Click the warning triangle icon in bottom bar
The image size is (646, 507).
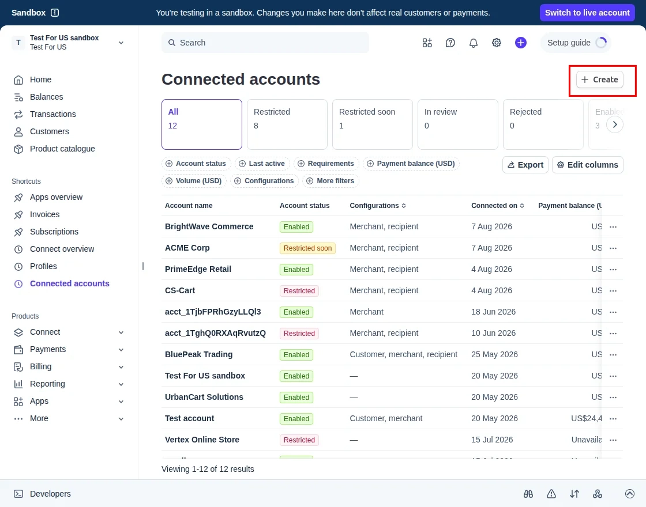tap(551, 494)
